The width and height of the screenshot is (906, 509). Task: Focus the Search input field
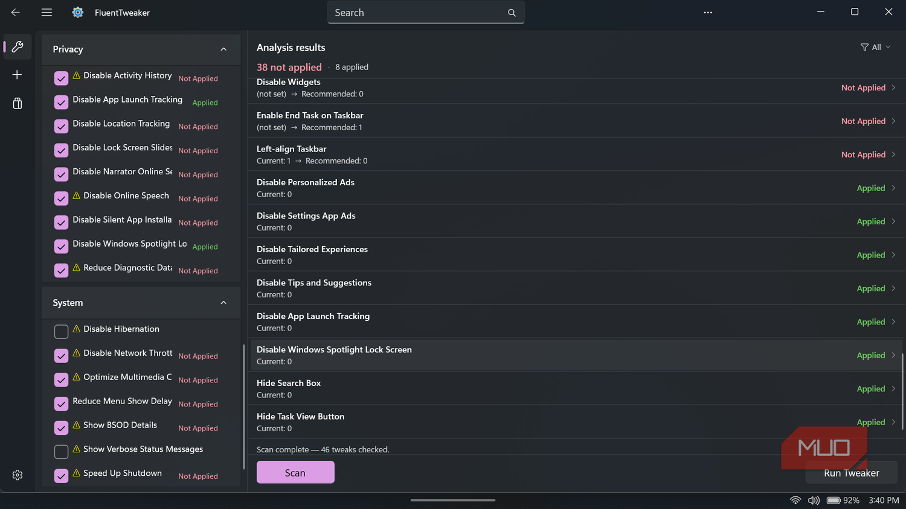[x=426, y=13]
